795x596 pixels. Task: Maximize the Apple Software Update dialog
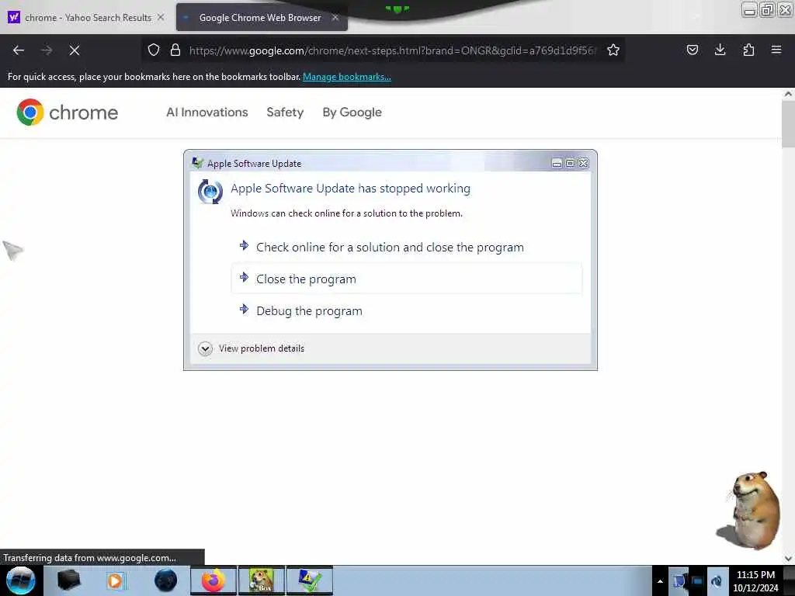point(571,163)
